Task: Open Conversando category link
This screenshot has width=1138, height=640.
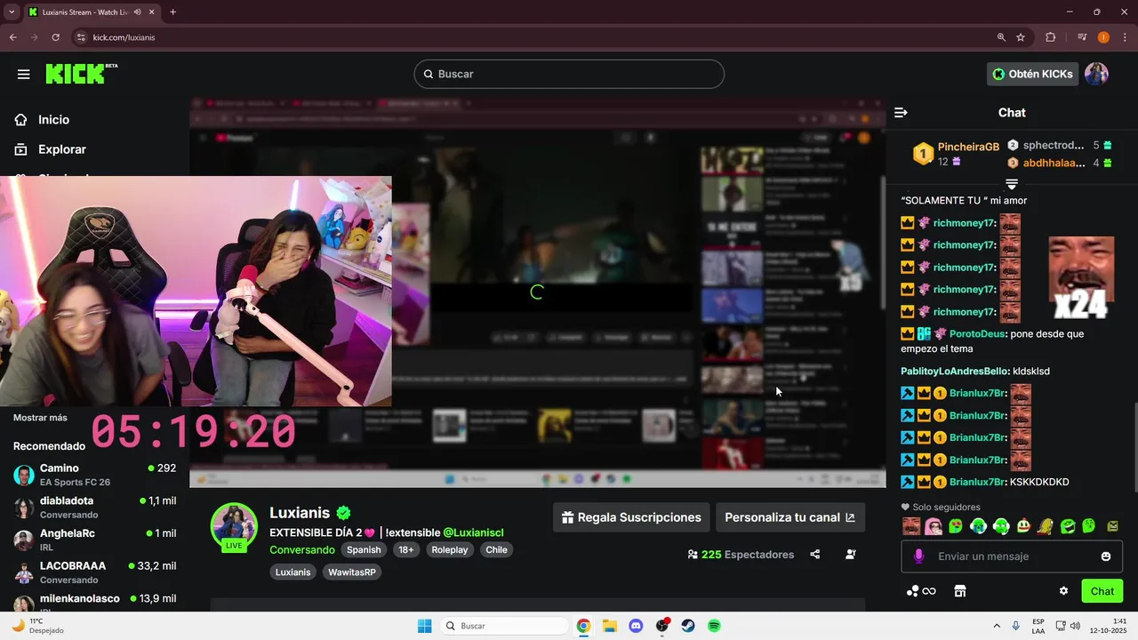Action: click(302, 550)
